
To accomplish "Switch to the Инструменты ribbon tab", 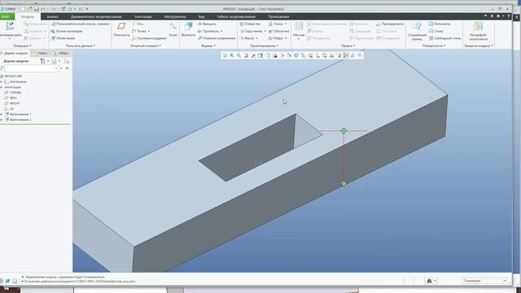I will 175,16.
